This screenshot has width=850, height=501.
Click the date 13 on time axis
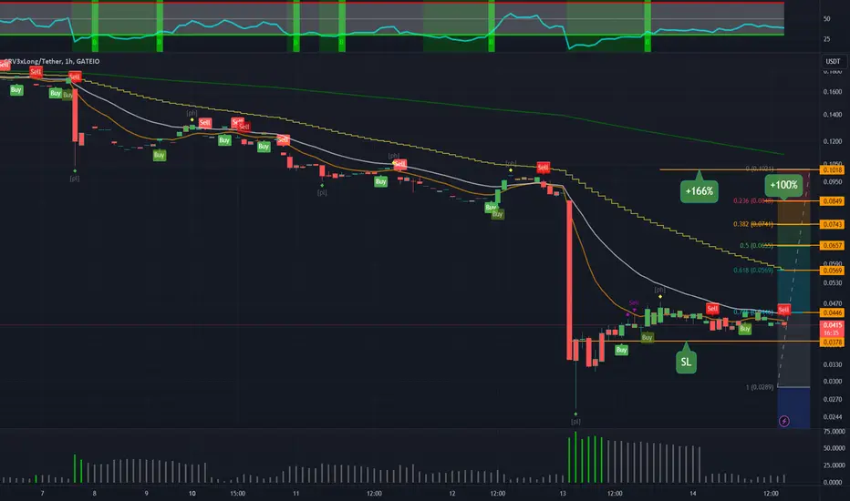(563, 494)
